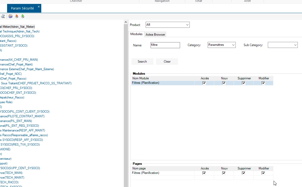Select the Admin_Nat_Tech role in list
Screen dimensions: 302x187
point(20,31)
